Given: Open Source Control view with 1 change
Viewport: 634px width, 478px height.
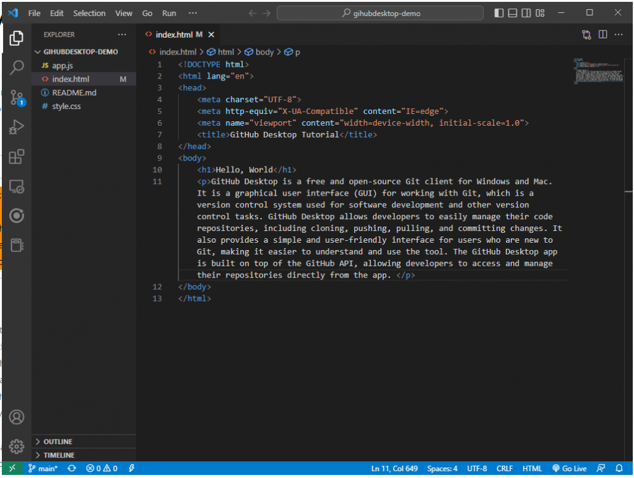Looking at the screenshot, I should coord(17,97).
